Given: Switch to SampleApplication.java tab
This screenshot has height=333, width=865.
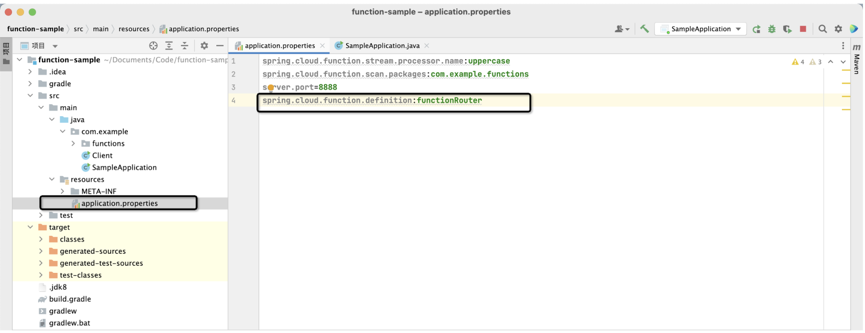Looking at the screenshot, I should pyautogui.click(x=382, y=46).
